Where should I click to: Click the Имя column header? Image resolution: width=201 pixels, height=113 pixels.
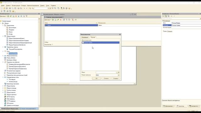[x=71, y=23]
